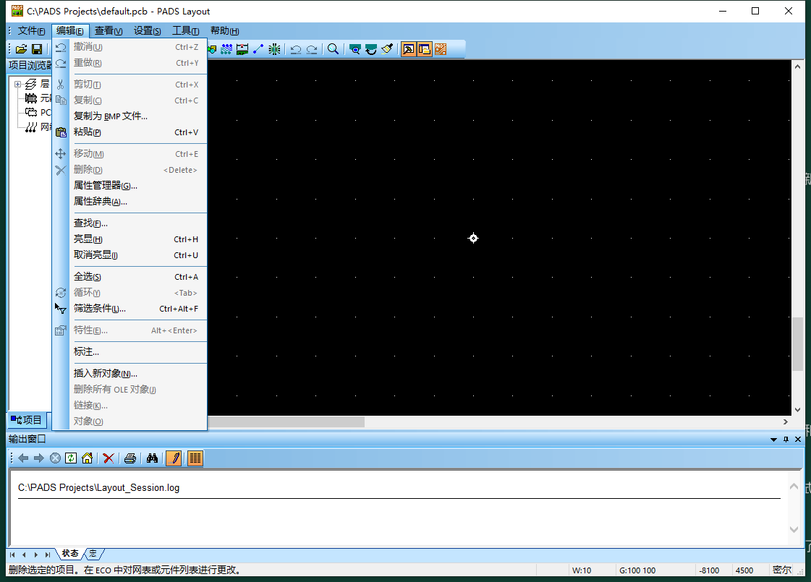Save the design with the floppy disk icon

point(37,49)
